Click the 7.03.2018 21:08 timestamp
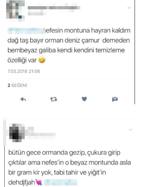This screenshot has height=187, width=147. (24, 71)
